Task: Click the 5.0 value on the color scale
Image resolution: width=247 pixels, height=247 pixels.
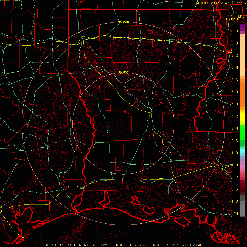Action: (x=235, y=104)
